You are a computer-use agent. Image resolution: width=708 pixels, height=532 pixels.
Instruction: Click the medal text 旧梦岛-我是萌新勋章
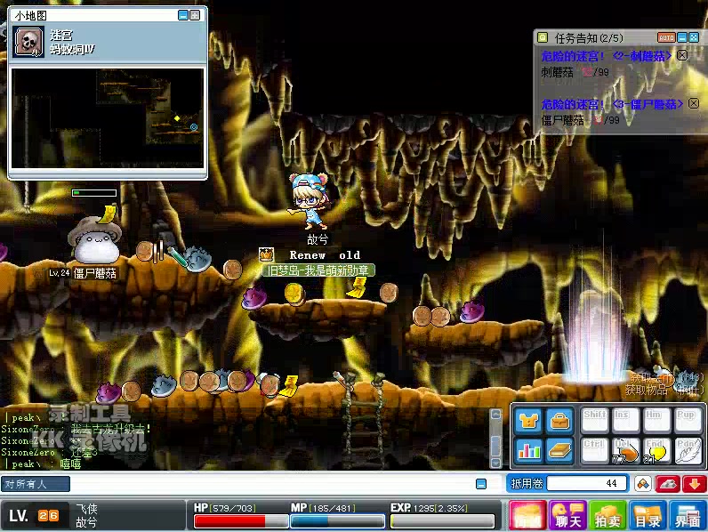(x=318, y=270)
